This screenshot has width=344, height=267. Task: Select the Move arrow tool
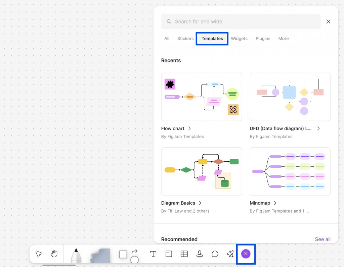(39, 254)
